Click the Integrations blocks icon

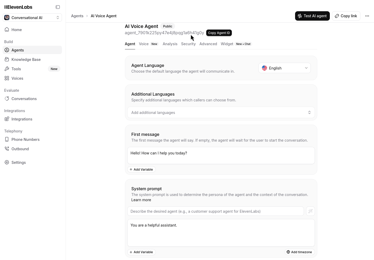7,119
